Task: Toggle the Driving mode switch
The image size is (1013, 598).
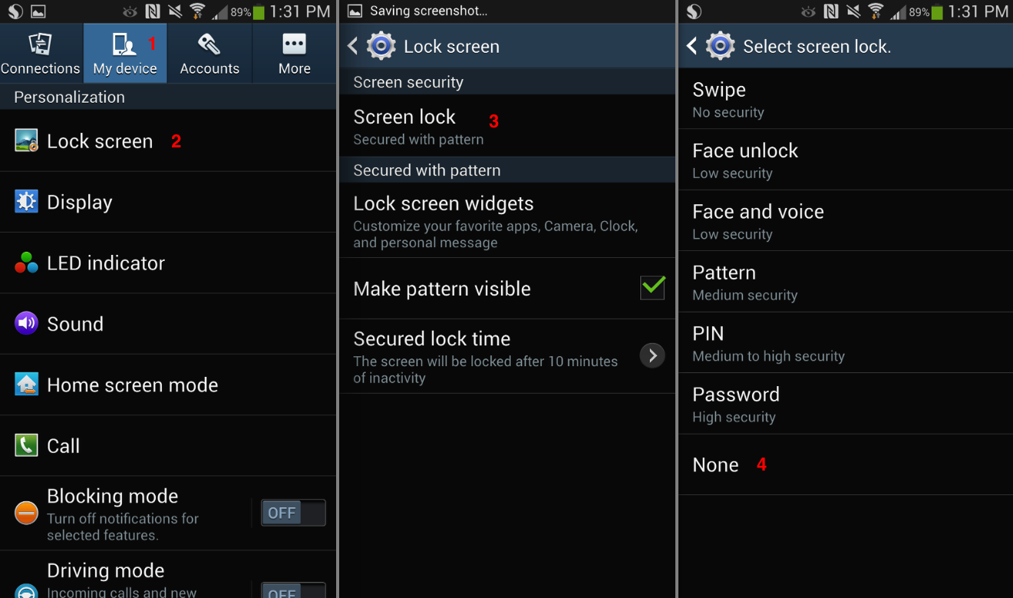Action: [x=293, y=590]
